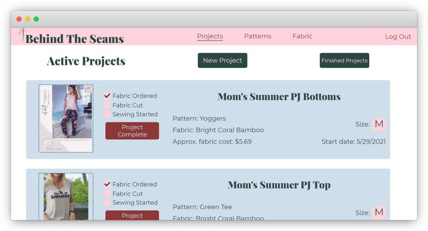Screen dimensions: 428x231
Task: Open the Yoggers pattern thumbnail image
Action: [x=66, y=119]
